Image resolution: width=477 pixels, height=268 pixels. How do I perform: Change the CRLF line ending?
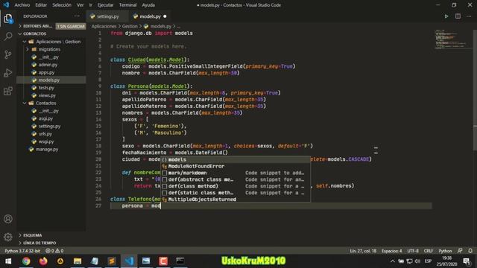[x=428, y=251]
